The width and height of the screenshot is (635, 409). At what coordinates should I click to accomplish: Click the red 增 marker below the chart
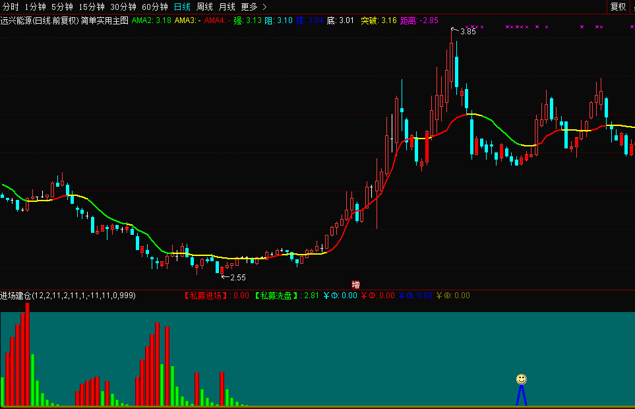point(356,285)
